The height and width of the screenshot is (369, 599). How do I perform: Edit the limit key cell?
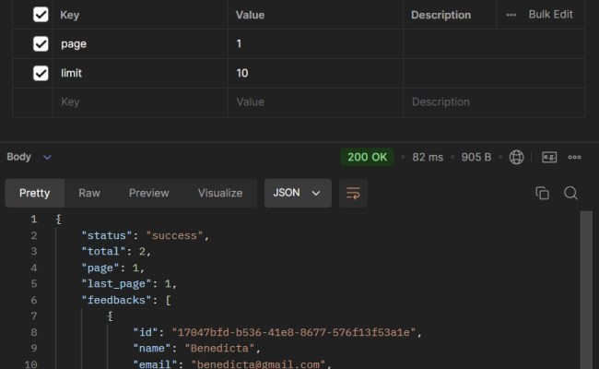tap(140, 74)
